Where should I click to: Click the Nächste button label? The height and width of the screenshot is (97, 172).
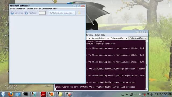[x=32, y=13]
